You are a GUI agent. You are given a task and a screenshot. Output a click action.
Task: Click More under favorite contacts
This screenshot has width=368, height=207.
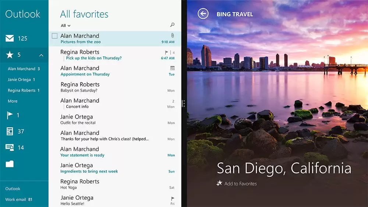[13, 101]
